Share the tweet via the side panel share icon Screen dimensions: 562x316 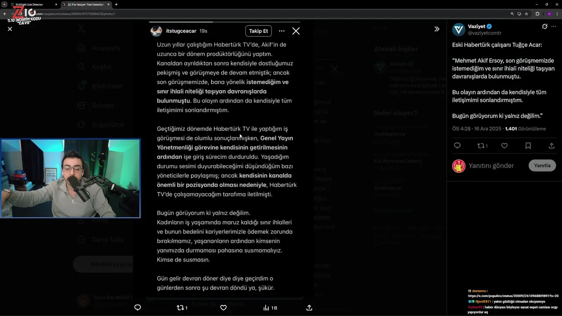click(552, 146)
